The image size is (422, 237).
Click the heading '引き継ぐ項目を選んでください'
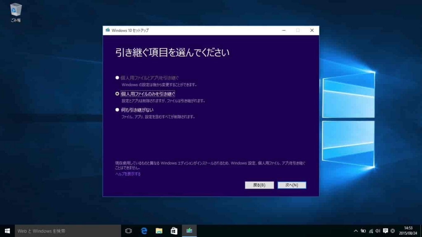[172, 52]
